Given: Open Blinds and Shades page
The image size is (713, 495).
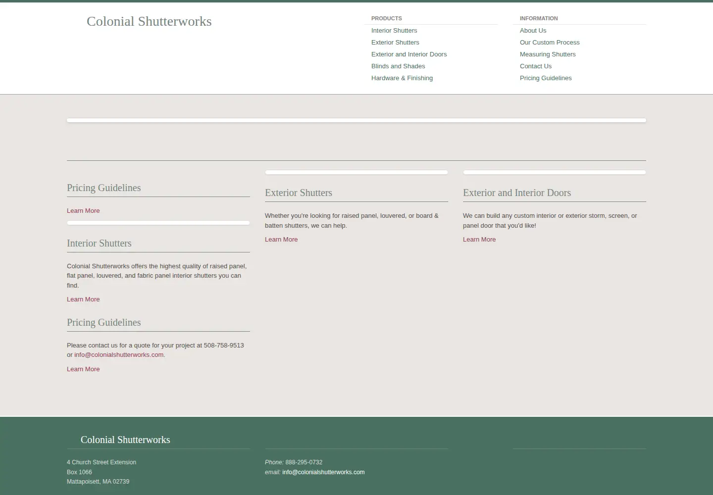Looking at the screenshot, I should tap(398, 66).
